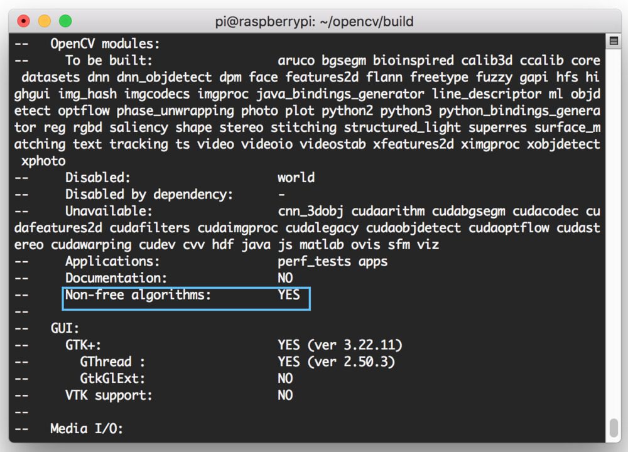Click the word 'world' beside Disabled
Viewport: 628px width, 452px height.
(296, 178)
